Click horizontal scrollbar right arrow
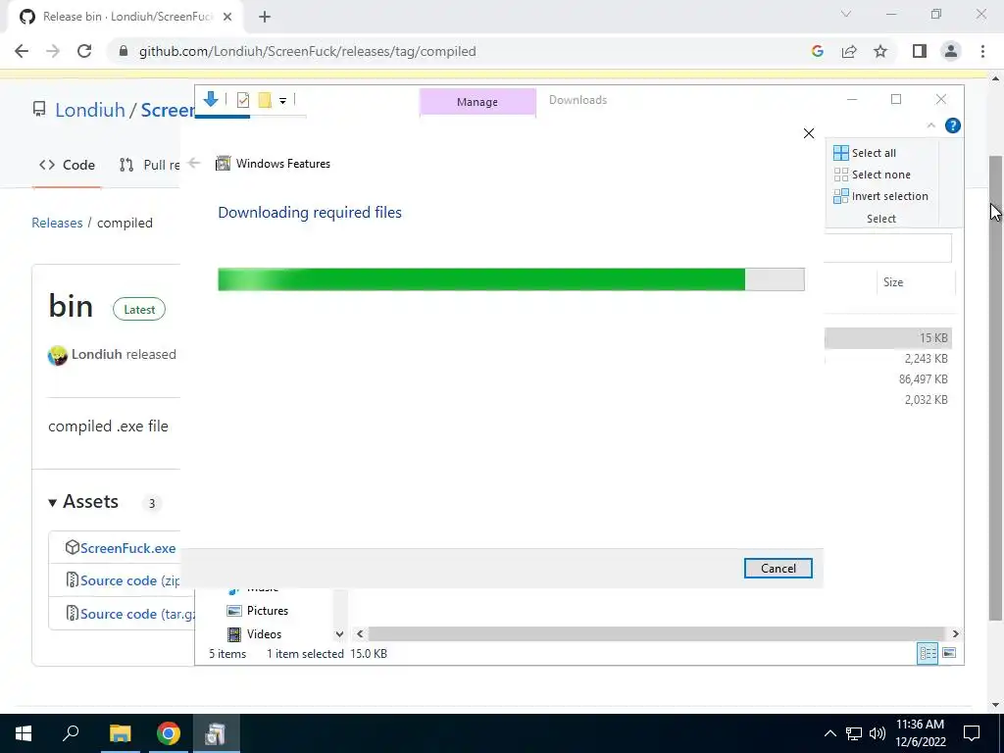The width and height of the screenshot is (1004, 753). [x=955, y=634]
